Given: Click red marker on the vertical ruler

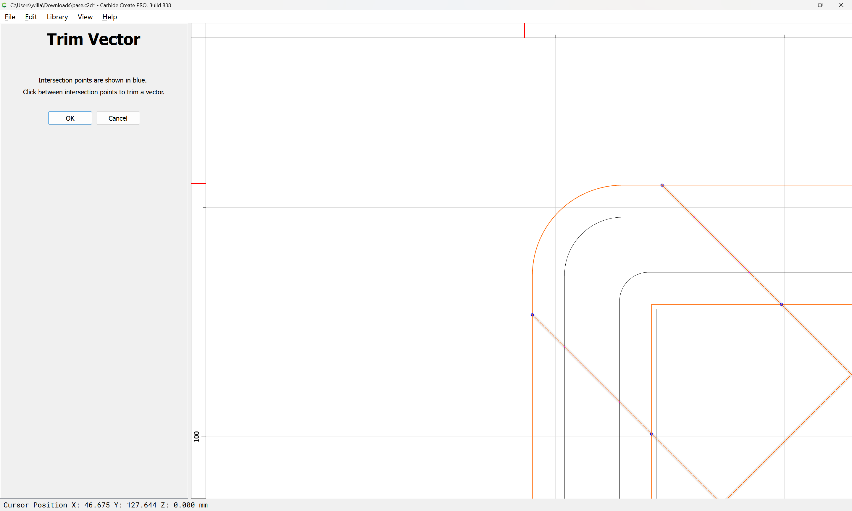Looking at the screenshot, I should (199, 184).
